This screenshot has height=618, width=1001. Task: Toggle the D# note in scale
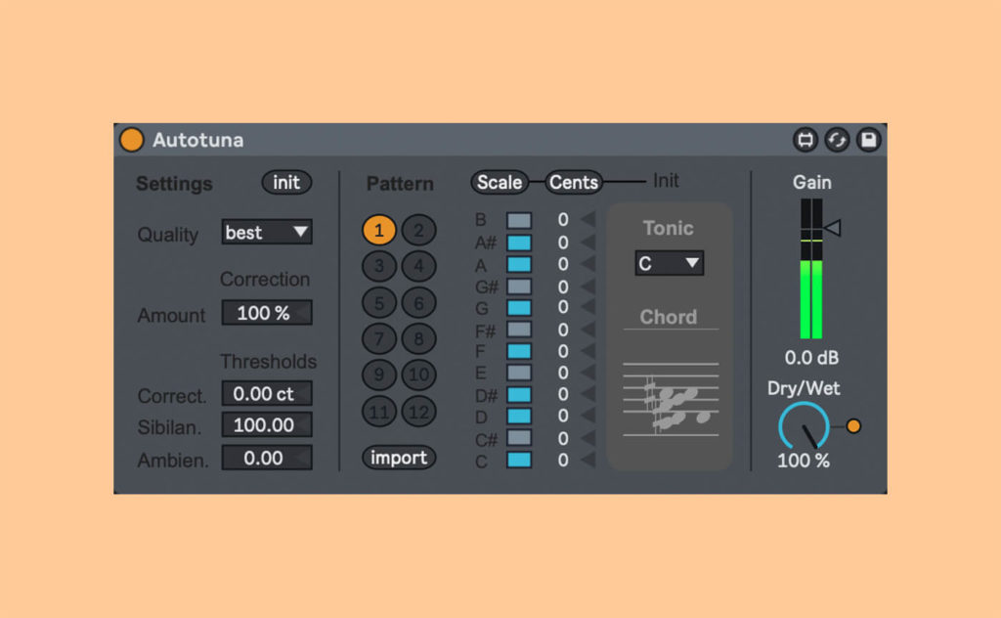click(519, 394)
